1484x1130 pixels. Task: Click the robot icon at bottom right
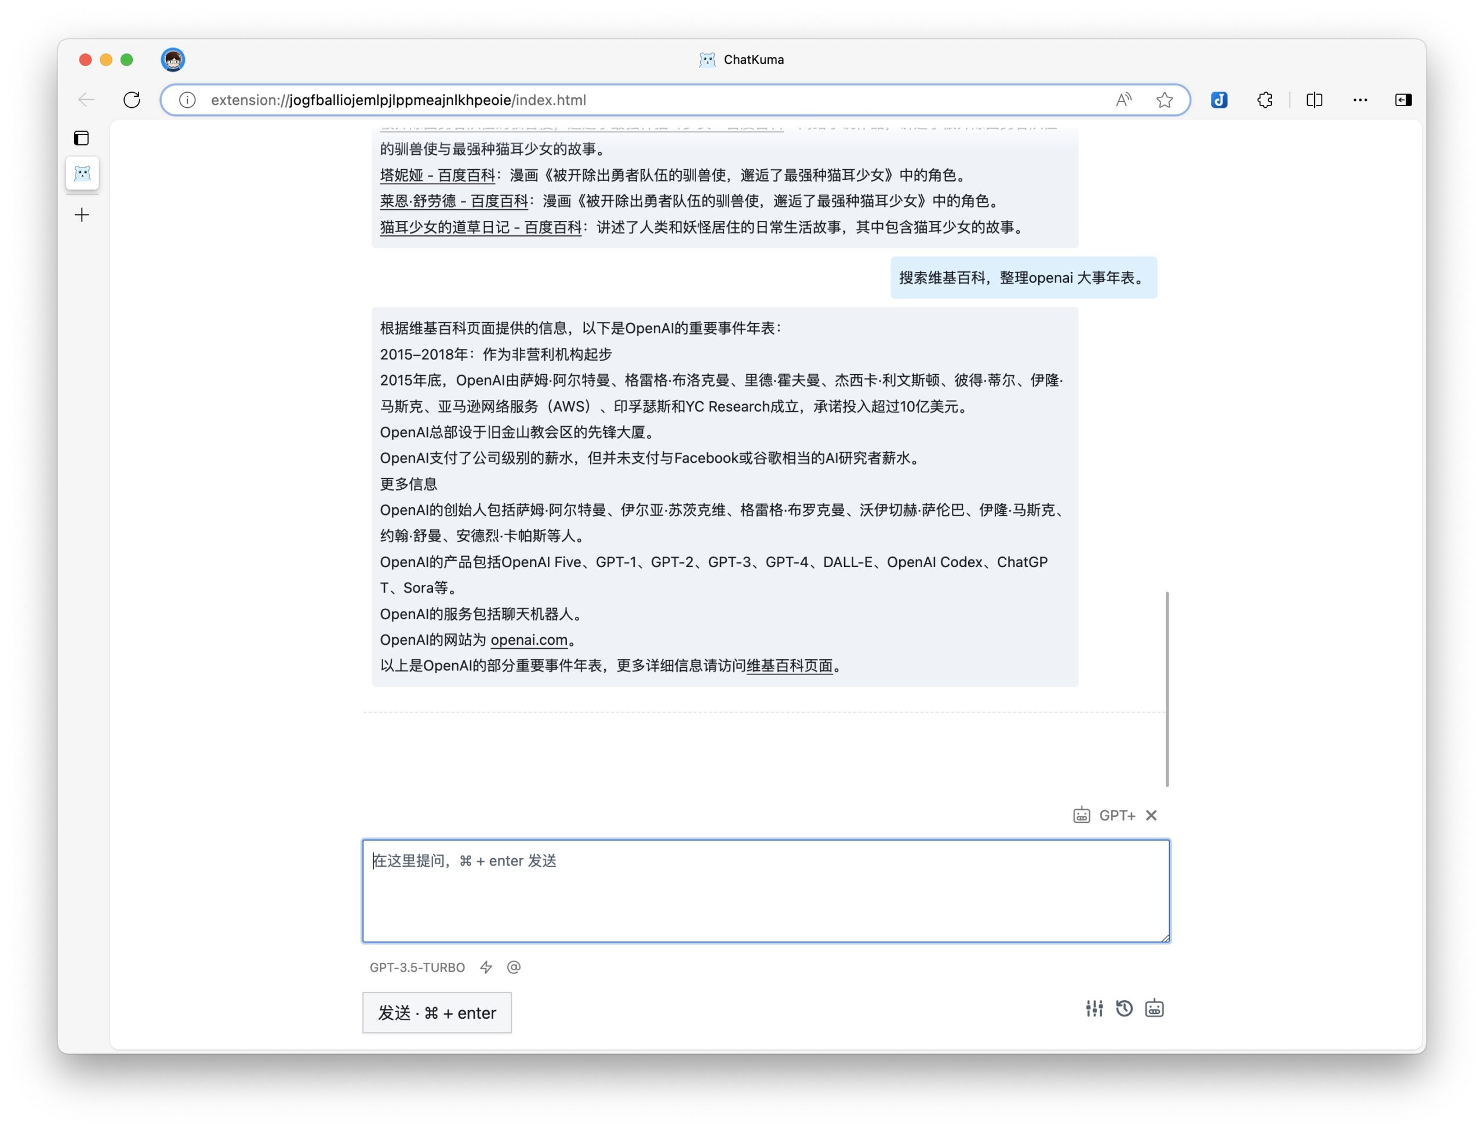[1154, 1008]
